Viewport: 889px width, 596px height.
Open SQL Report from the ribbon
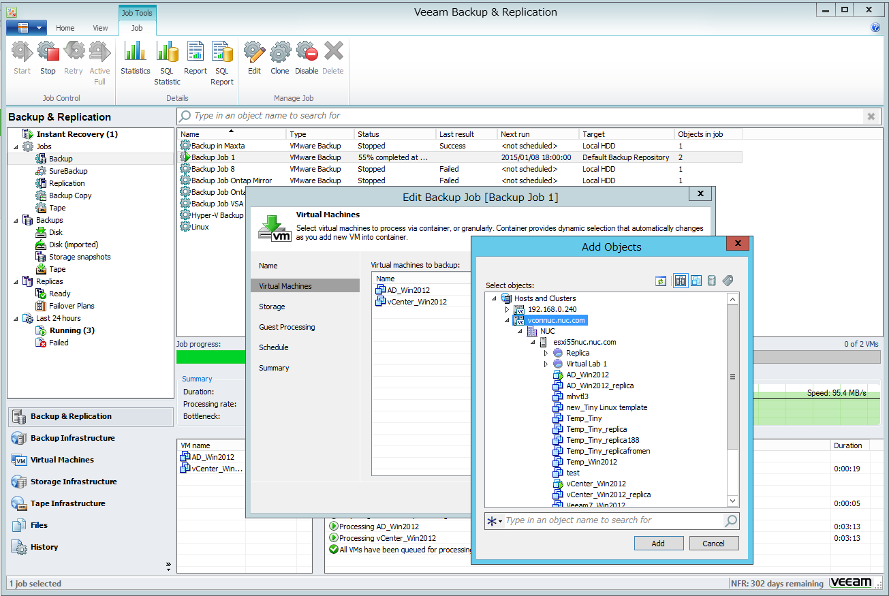pos(222,63)
